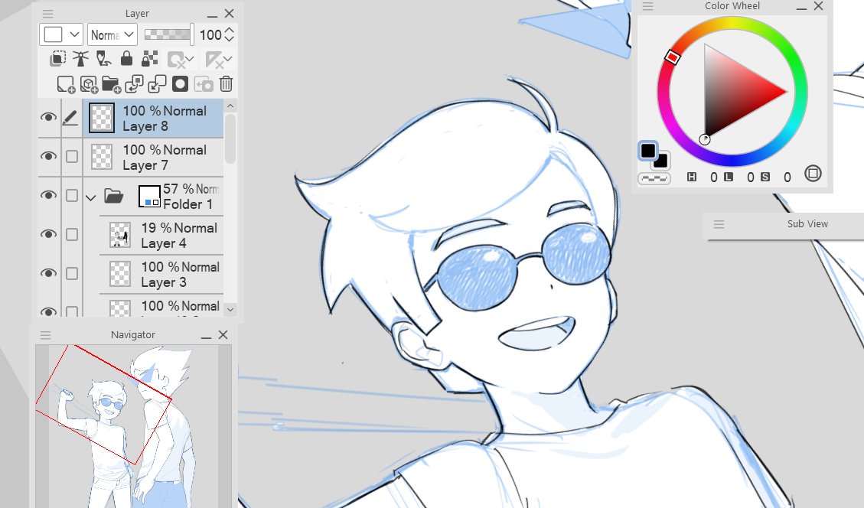Click the layer list scroll down arrow

[x=230, y=310]
